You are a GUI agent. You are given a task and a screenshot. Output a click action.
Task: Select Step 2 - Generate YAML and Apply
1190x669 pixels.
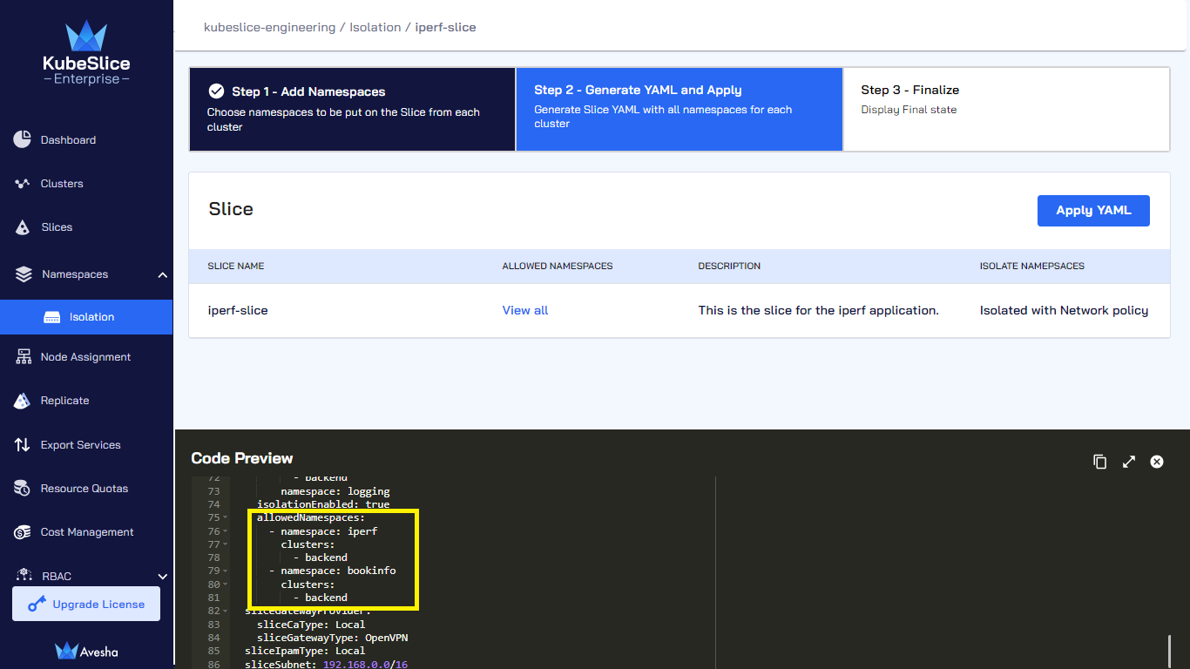point(680,110)
